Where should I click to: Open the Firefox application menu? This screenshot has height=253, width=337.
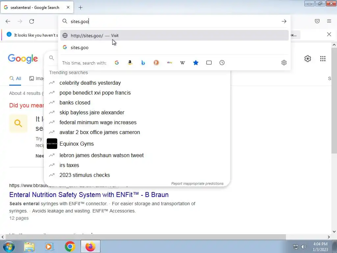[x=329, y=21]
